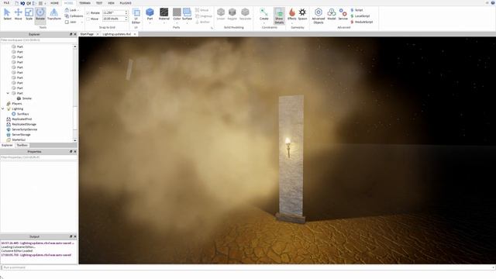Click the Run a command bar
The image size is (496, 279).
(x=248, y=267)
